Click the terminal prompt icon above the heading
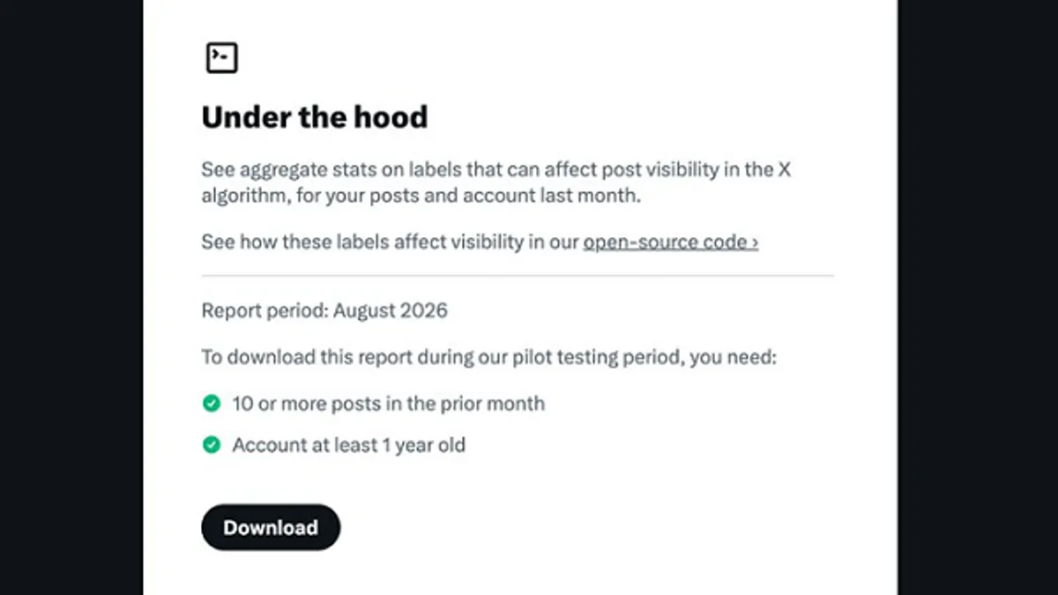Screen dimensions: 1058x595 click(x=221, y=58)
